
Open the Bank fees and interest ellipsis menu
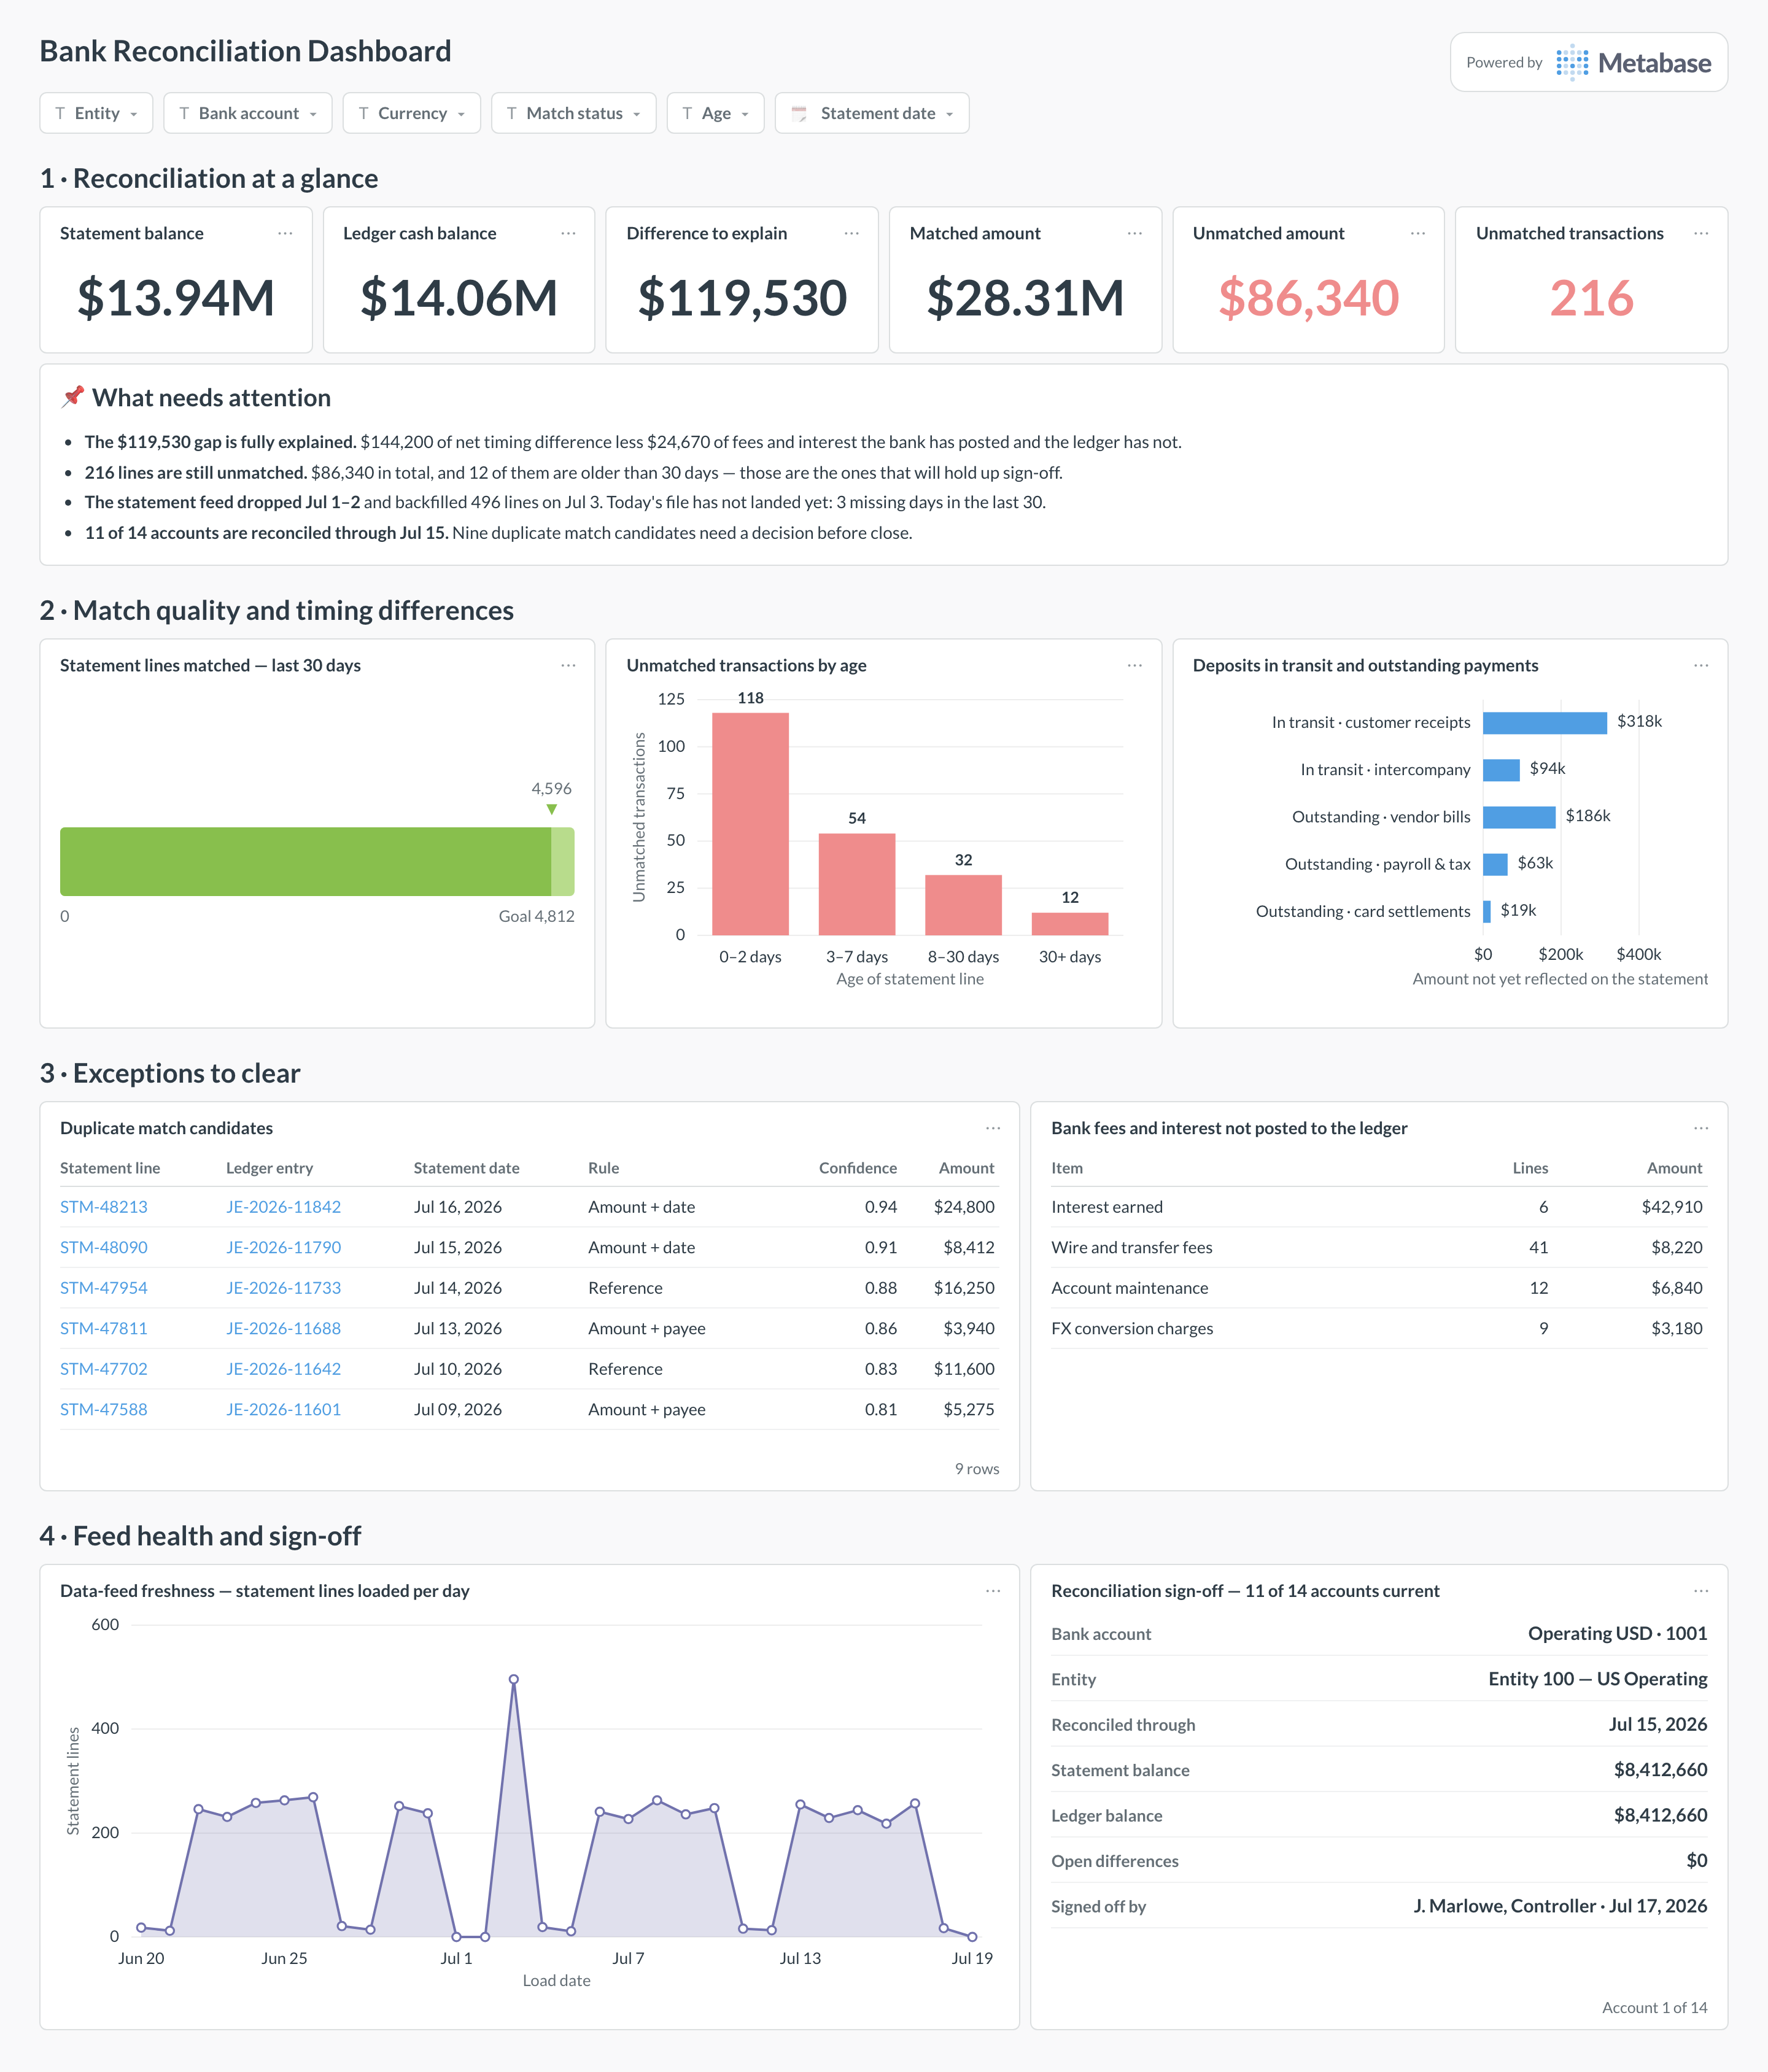pyautogui.click(x=1701, y=1128)
